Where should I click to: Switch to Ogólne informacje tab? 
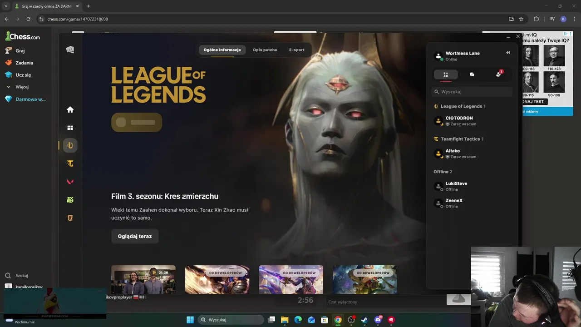coord(222,50)
